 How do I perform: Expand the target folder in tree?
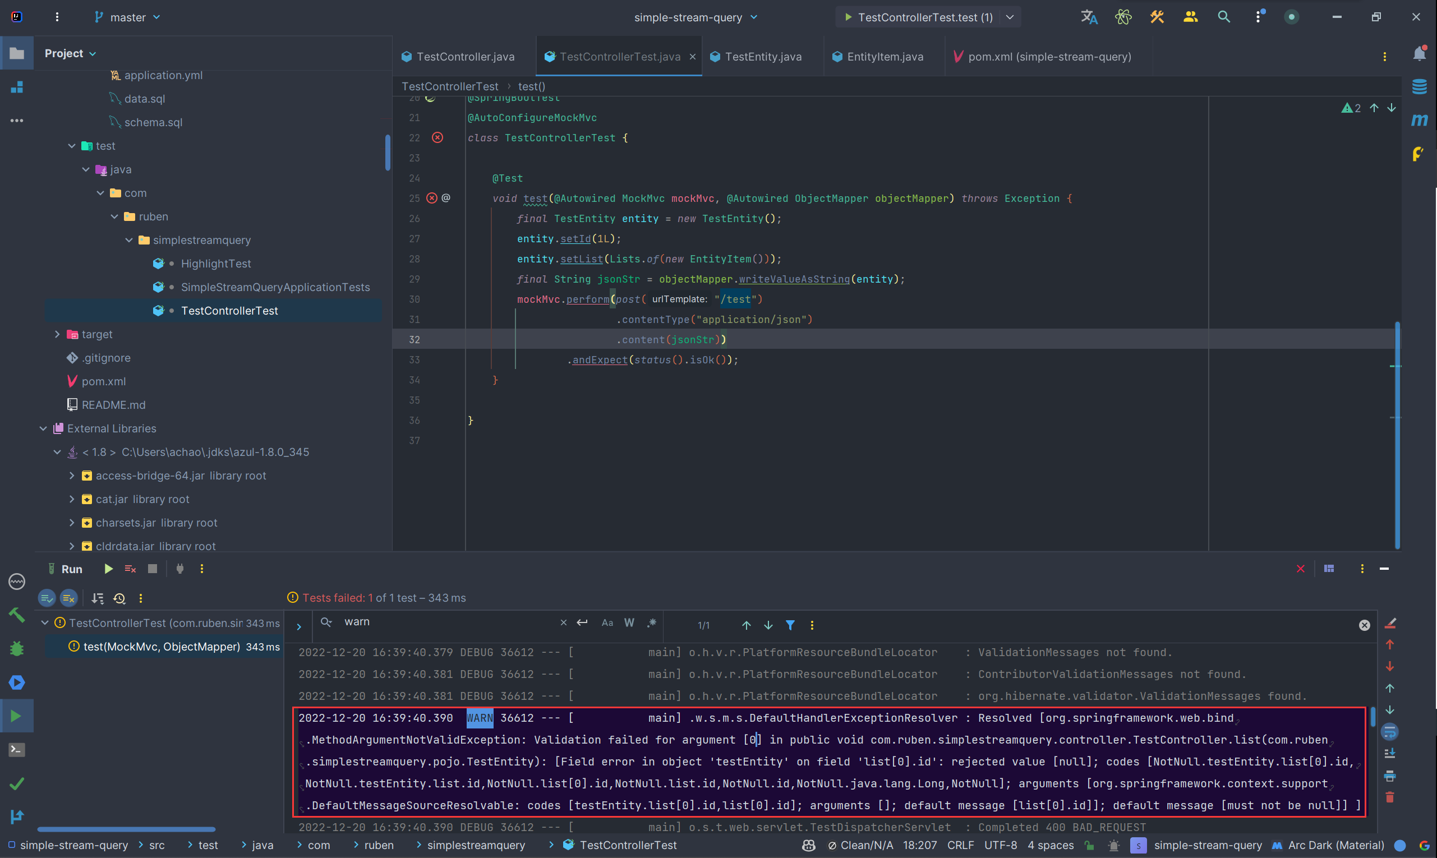pos(57,334)
